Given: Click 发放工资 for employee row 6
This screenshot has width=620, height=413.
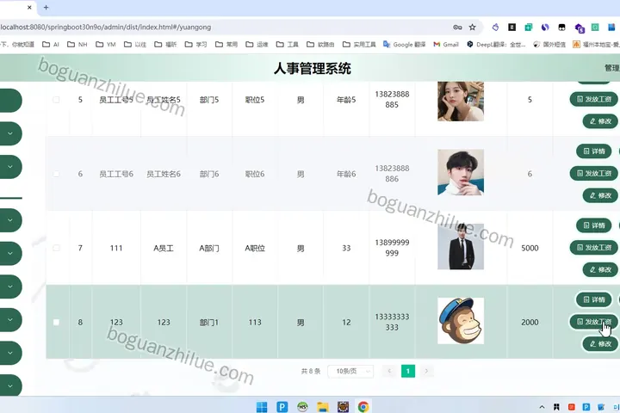Looking at the screenshot, I should click(x=594, y=173).
